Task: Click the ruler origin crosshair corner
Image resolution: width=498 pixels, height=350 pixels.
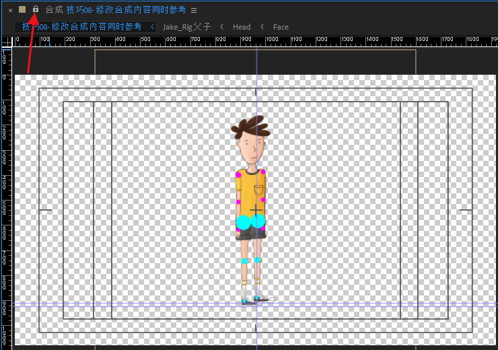Action: [7, 42]
